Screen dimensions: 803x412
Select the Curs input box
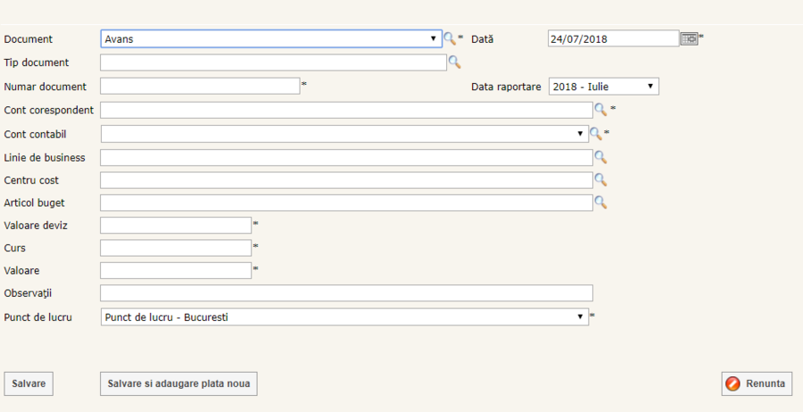click(x=176, y=248)
